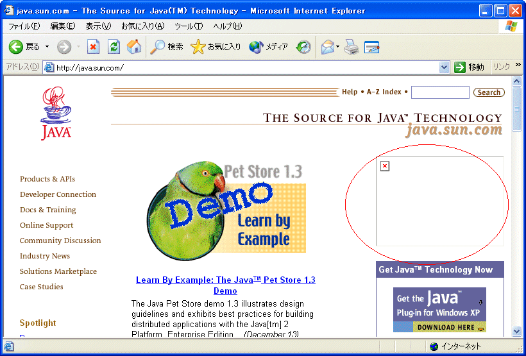Click the Edit page toolbar icon

click(x=371, y=47)
